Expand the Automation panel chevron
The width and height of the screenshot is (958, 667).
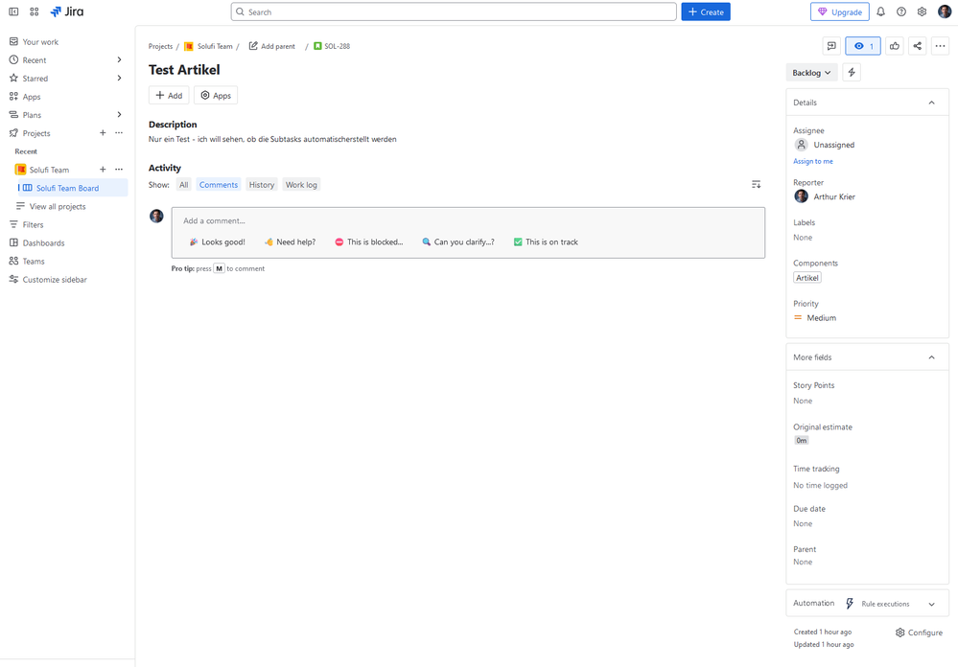(x=931, y=604)
